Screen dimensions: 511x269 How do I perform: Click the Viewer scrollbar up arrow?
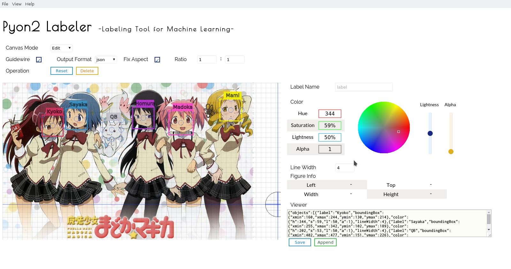tap(489, 212)
